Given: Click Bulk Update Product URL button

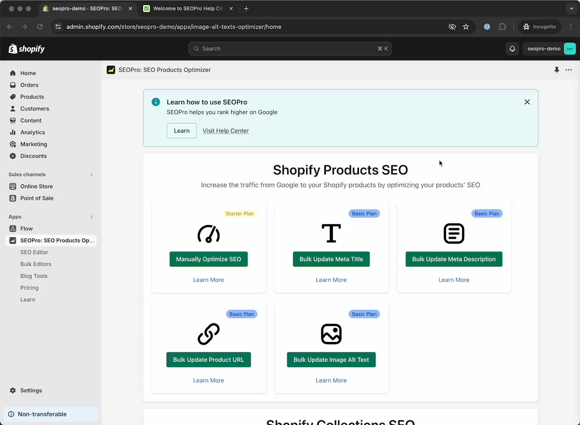Looking at the screenshot, I should coord(208,360).
